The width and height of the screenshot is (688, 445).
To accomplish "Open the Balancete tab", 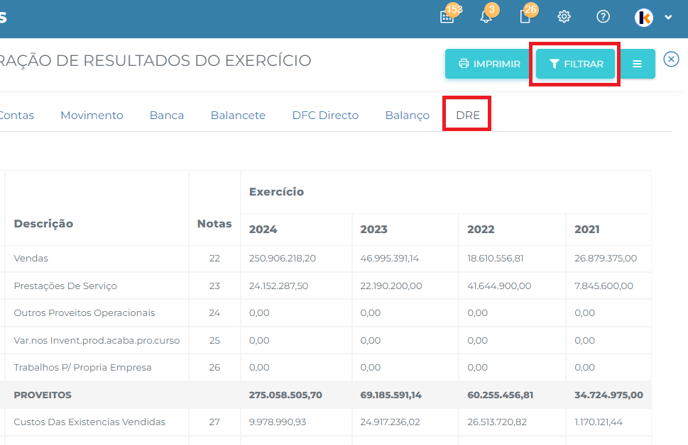I will [x=238, y=116].
